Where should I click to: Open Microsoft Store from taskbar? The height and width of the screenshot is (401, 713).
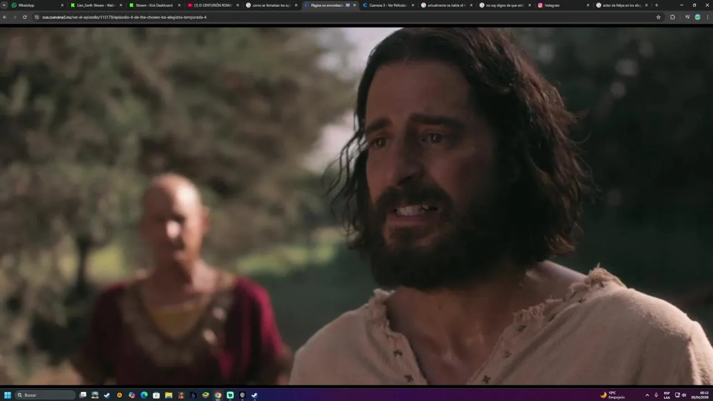(x=157, y=395)
